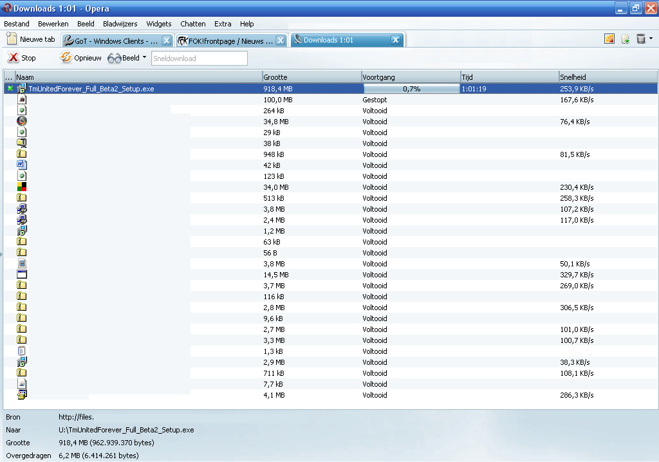
Task: Click the text document icon of 1,3 kB download
Action: [x=22, y=351]
